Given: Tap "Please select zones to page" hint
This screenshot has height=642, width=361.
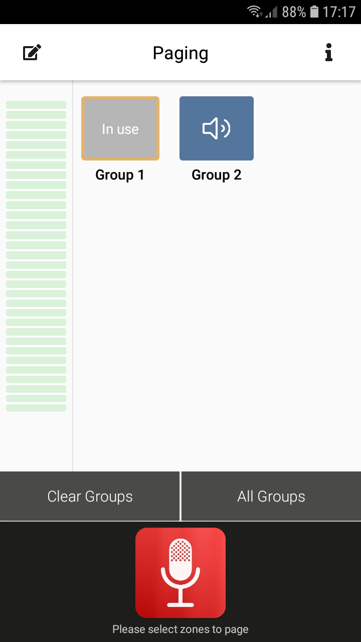Looking at the screenshot, I should pos(180,629).
